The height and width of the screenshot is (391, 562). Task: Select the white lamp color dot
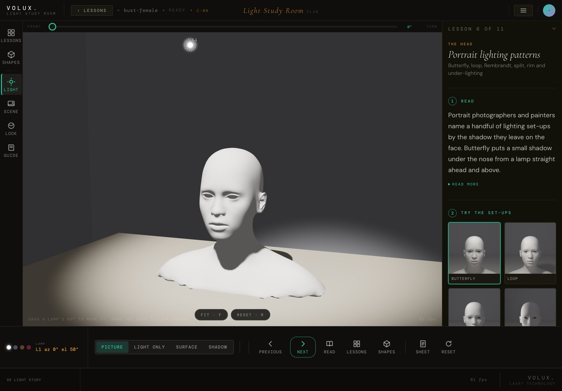[x=9, y=347]
